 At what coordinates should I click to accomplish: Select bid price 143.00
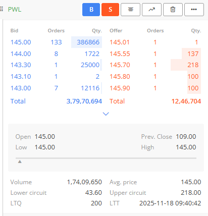pos(21,88)
